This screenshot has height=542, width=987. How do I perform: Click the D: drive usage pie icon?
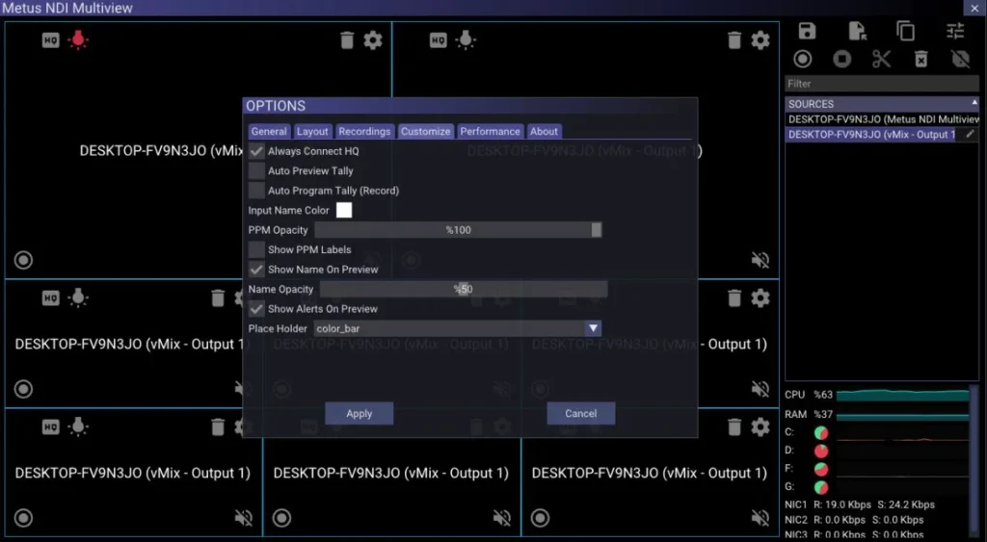821,451
